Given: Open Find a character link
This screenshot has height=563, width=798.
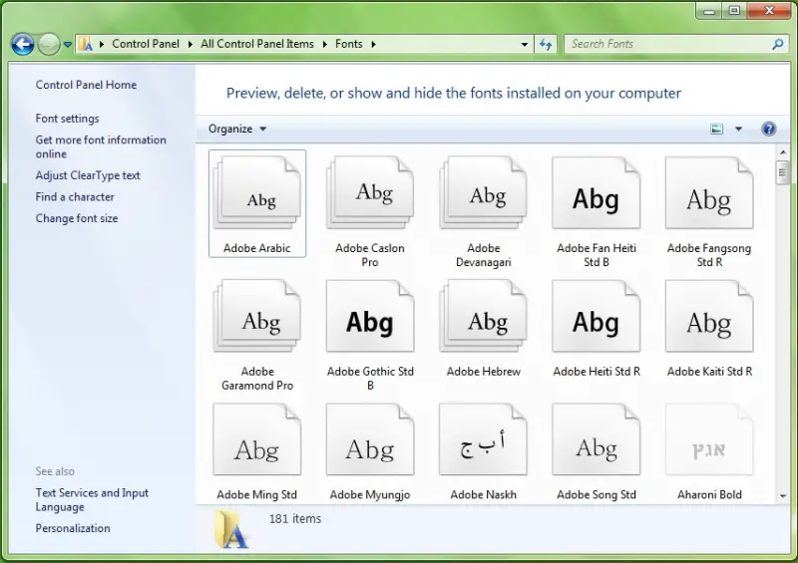Looking at the screenshot, I should click(75, 197).
